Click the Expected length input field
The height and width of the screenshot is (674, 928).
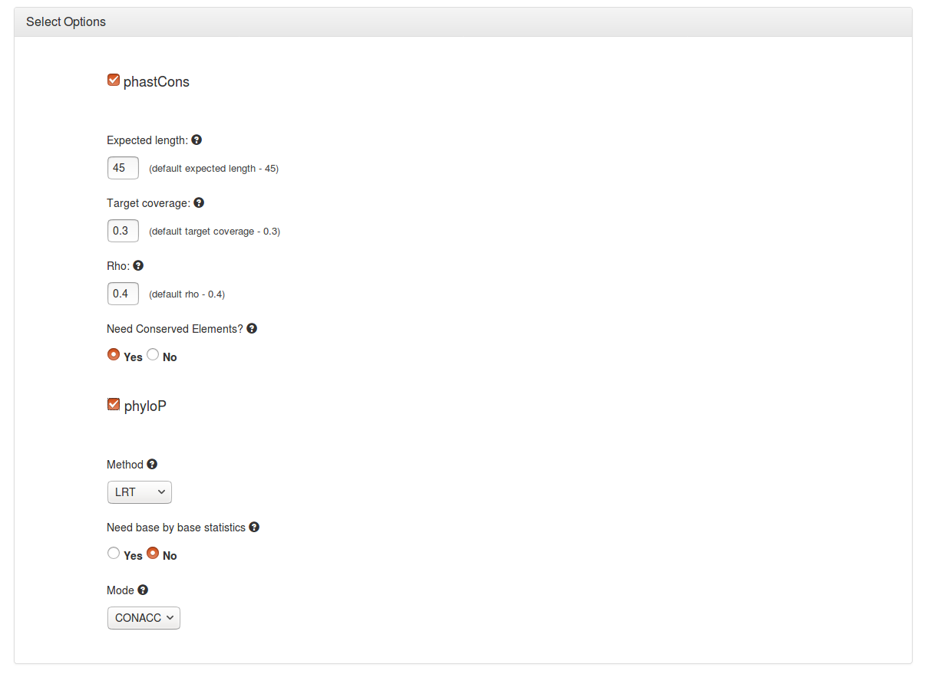pos(123,168)
